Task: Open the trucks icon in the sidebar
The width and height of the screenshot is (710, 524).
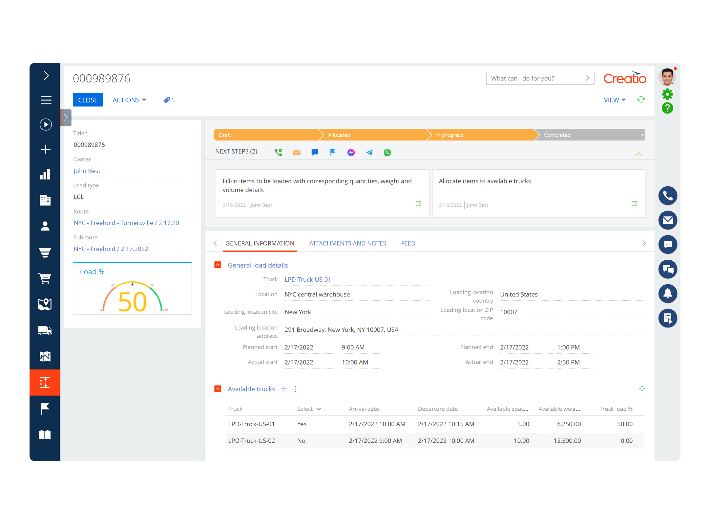Action: 45,331
